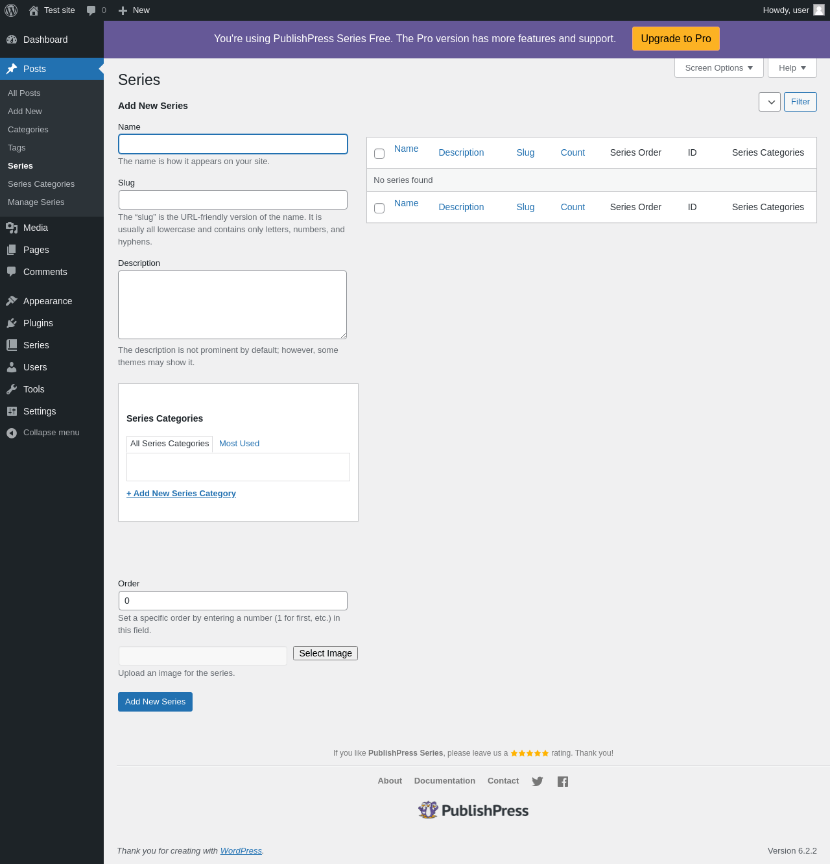
Task: Expand the Screen Options panel
Action: pyautogui.click(x=718, y=68)
